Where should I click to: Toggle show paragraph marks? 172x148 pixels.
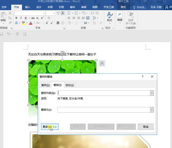[101, 23]
